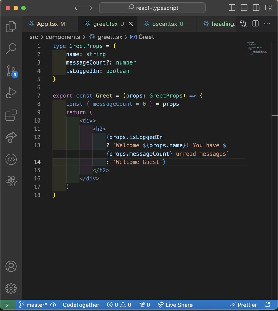Viewport: 278px width, 311px height.
Task: Click the opening <div> tag
Action: point(88,121)
